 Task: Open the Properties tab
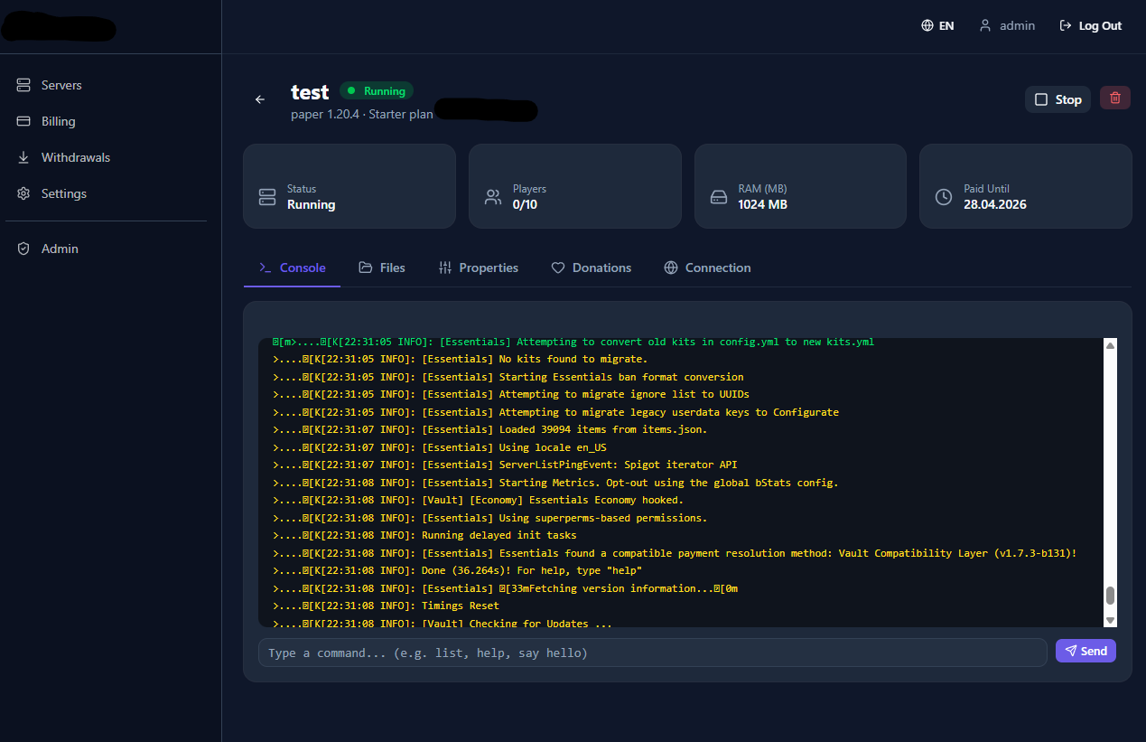click(x=478, y=268)
